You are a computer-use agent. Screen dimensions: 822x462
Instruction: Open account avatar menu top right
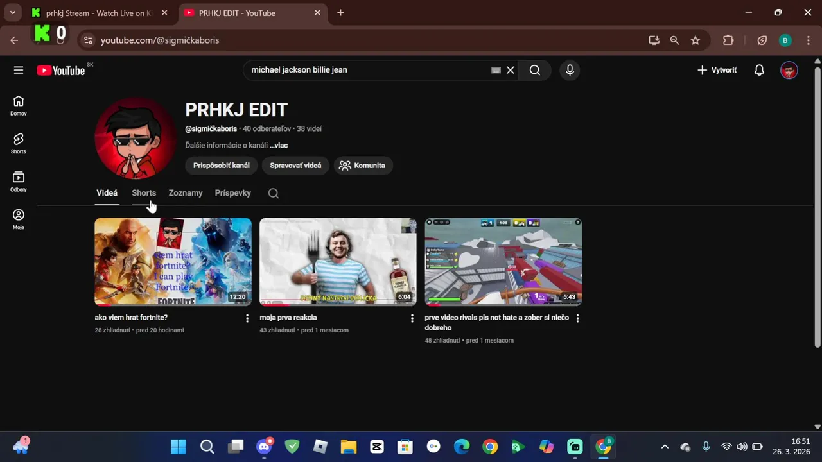coord(789,70)
